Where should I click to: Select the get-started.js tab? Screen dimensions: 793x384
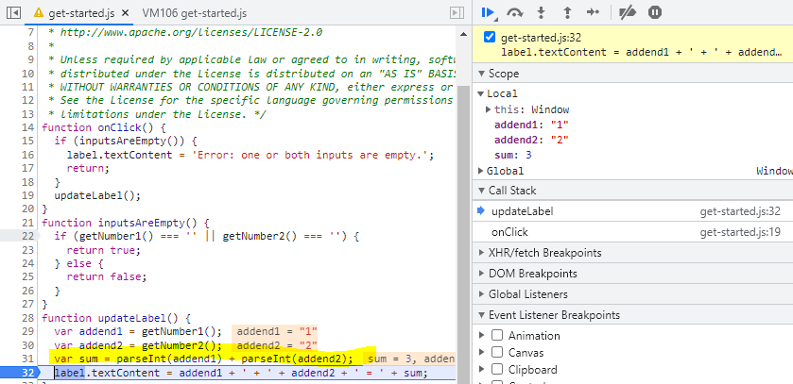pos(82,13)
